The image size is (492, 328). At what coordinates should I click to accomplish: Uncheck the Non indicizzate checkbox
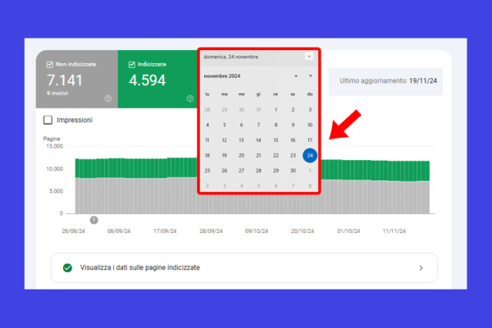click(49, 64)
